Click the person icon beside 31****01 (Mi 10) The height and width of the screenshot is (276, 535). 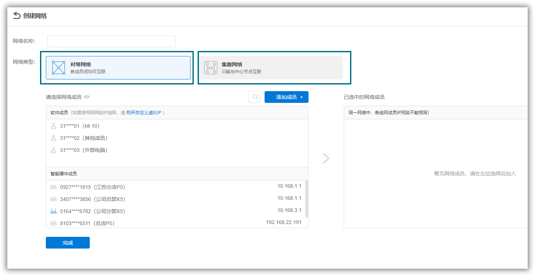point(53,126)
